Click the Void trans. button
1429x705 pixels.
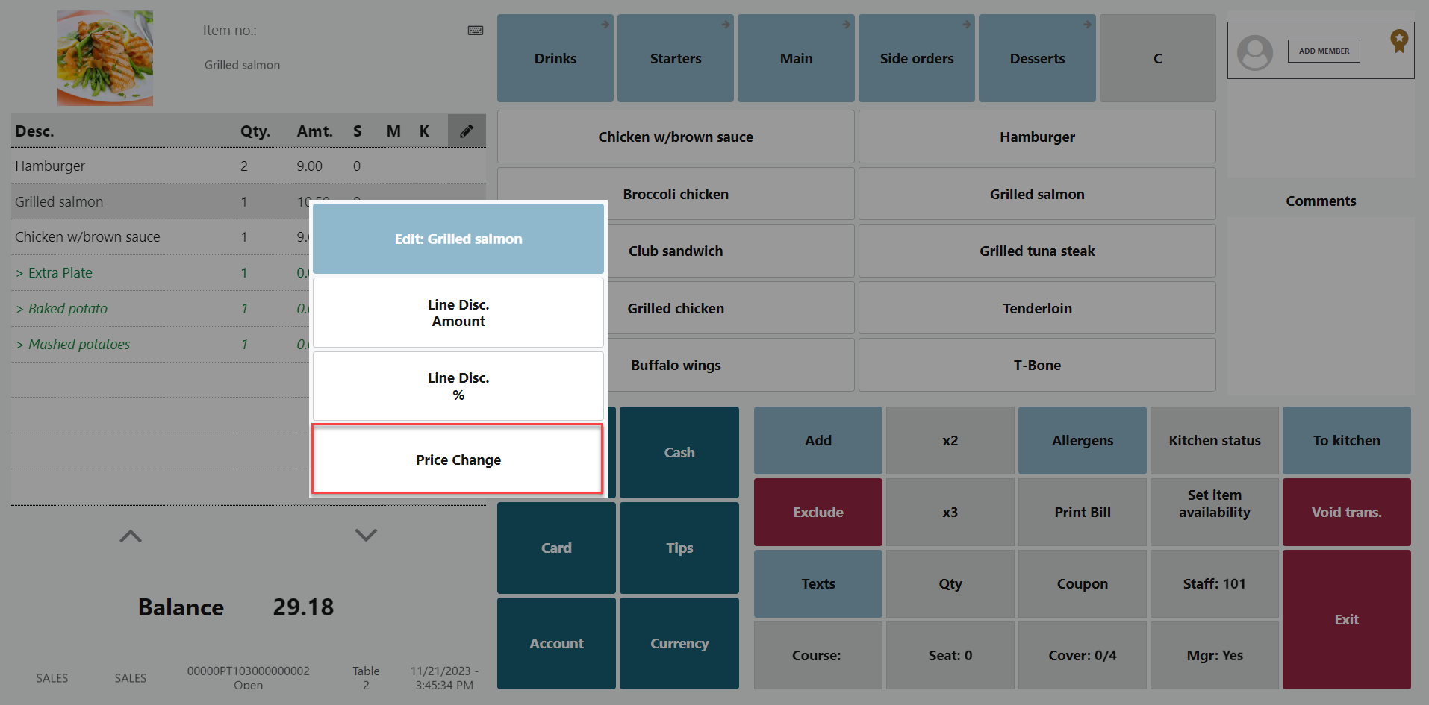coord(1346,512)
